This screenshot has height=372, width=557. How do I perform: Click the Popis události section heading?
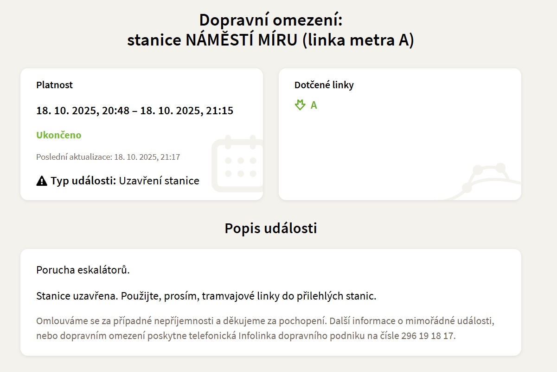270,228
